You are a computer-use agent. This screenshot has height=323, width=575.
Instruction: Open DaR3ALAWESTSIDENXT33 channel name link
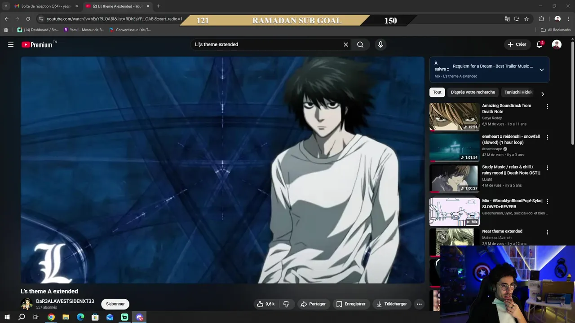click(x=65, y=301)
